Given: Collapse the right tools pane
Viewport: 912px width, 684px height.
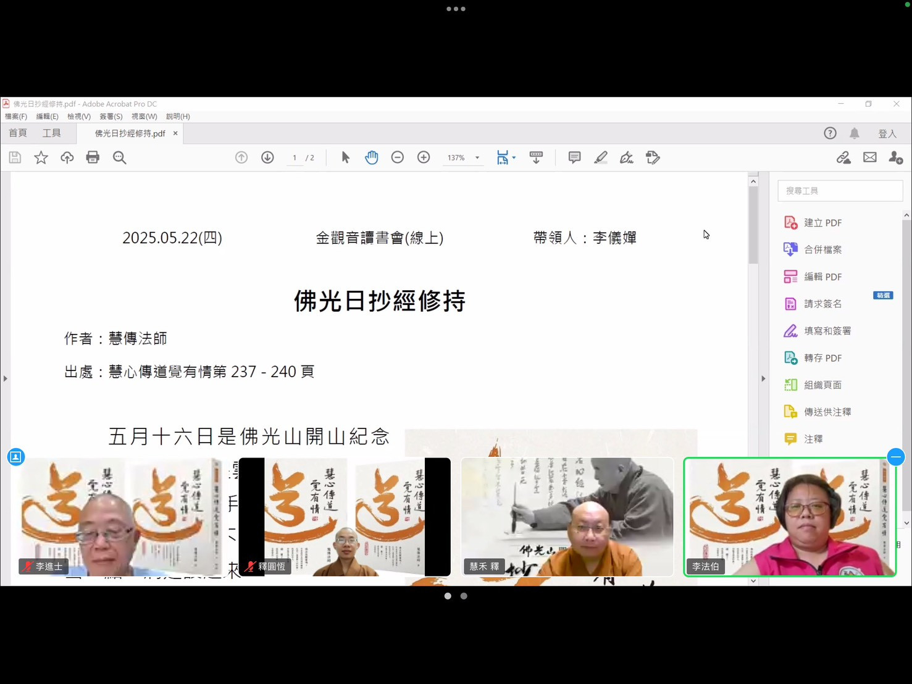Looking at the screenshot, I should [x=763, y=378].
